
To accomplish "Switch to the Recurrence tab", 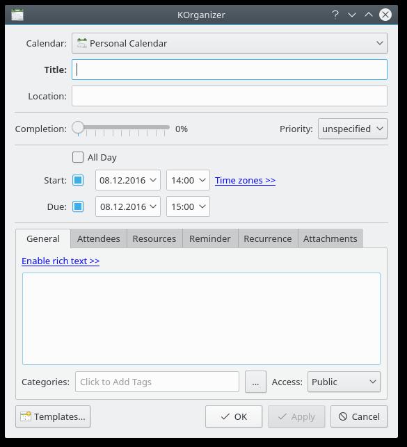I will (x=268, y=238).
